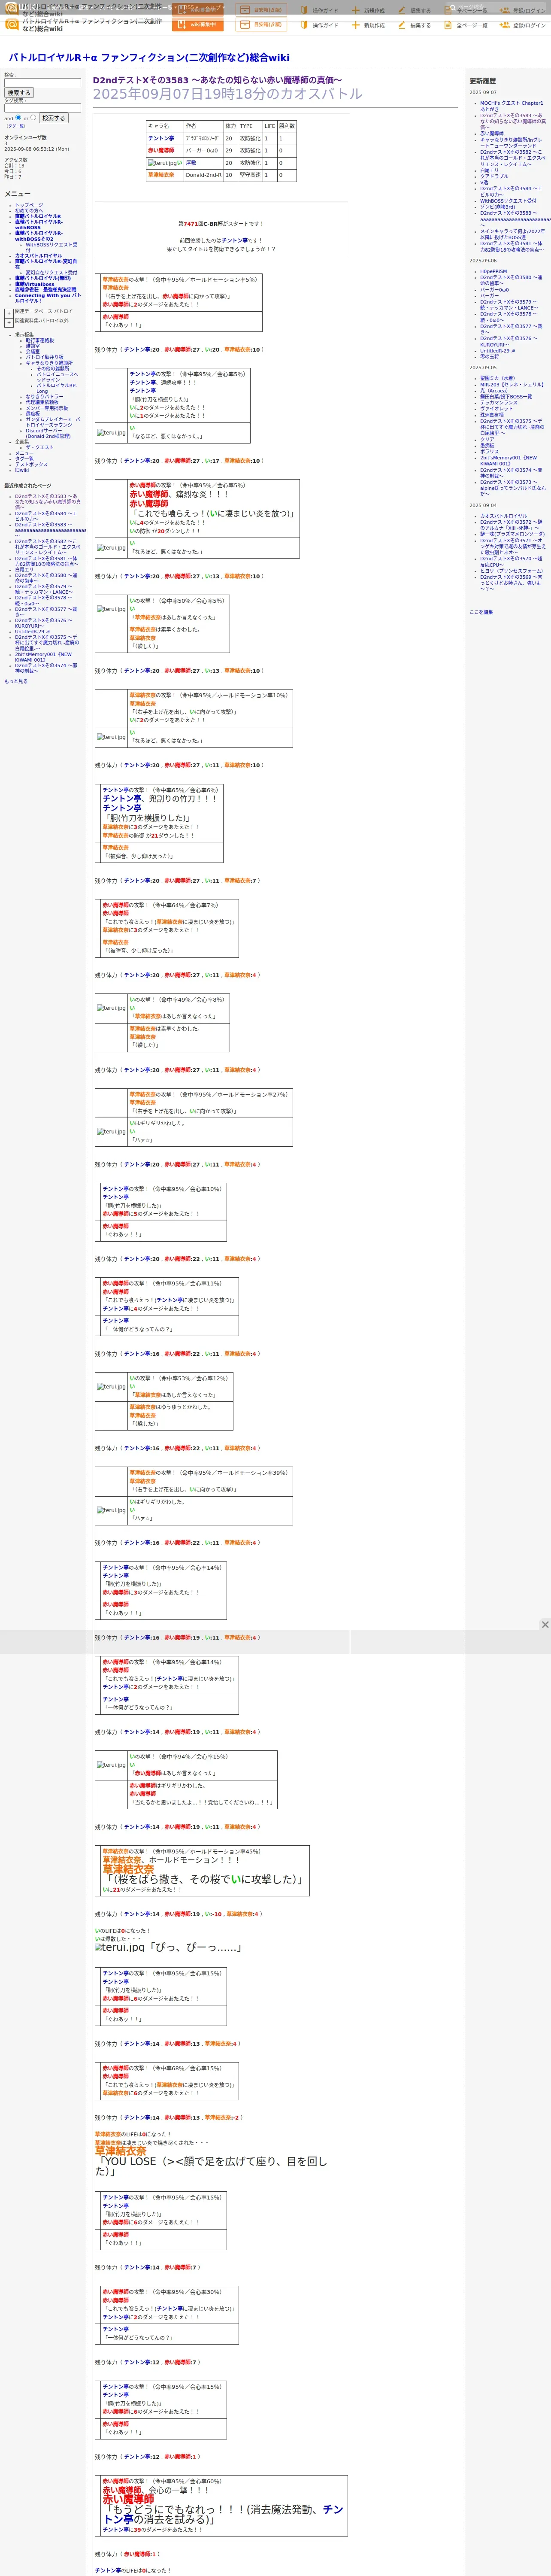
Task: Open ヒヨリ(プリンセスフォーム) link
Action: (511, 571)
